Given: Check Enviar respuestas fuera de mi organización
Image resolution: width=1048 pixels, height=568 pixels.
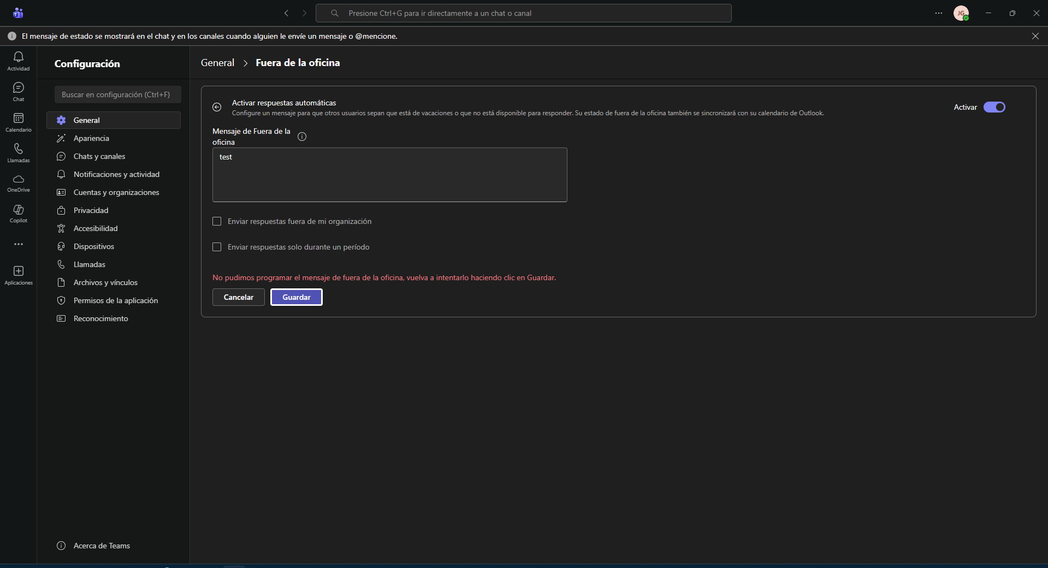Looking at the screenshot, I should point(217,221).
